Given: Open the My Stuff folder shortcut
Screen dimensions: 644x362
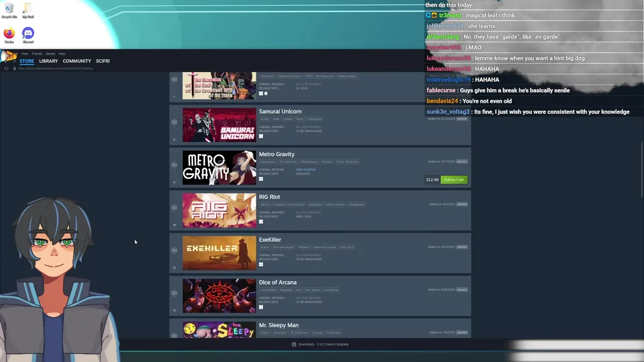Looking at the screenshot, I should 28,10.
